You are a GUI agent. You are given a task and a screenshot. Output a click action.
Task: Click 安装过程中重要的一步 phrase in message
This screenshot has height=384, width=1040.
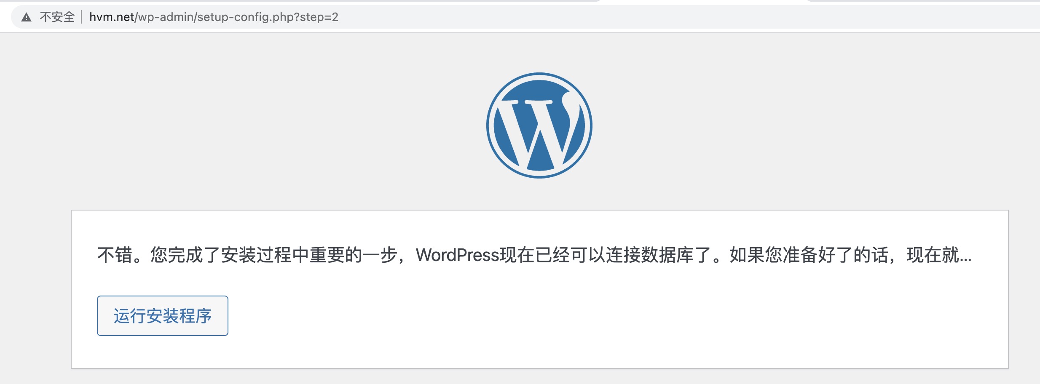(x=309, y=255)
